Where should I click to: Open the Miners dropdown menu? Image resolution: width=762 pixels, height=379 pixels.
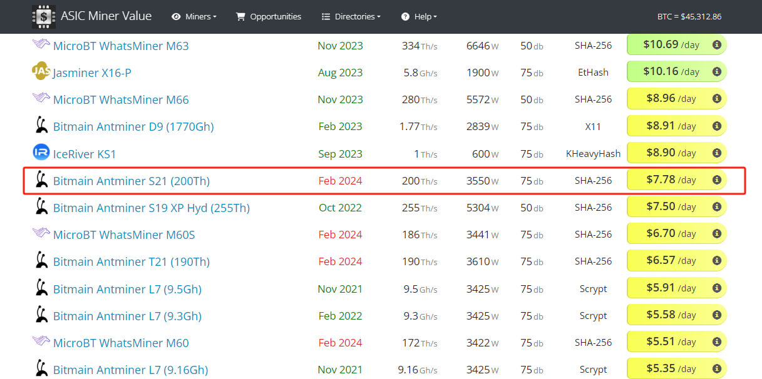click(193, 17)
